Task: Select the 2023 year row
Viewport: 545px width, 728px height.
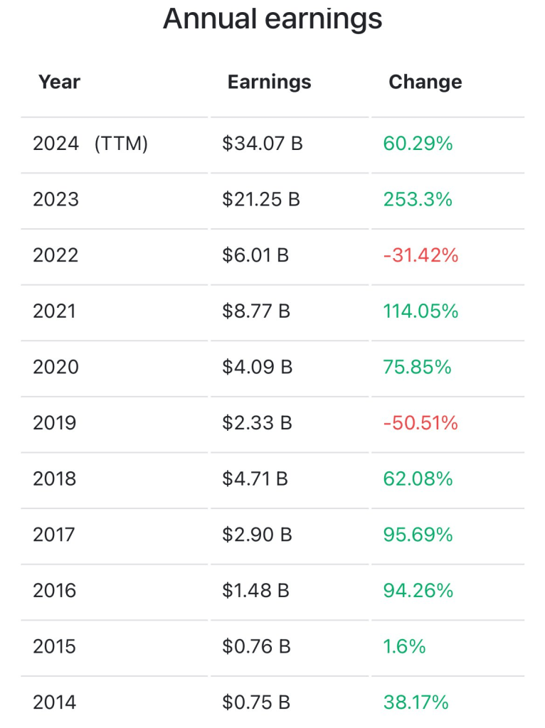Action: (55, 200)
